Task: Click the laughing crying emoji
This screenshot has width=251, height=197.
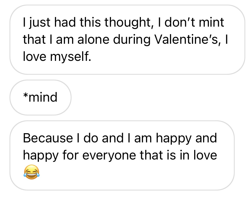Action: 32,172
